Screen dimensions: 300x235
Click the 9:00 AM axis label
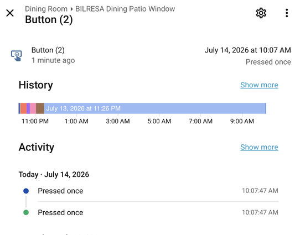point(242,121)
